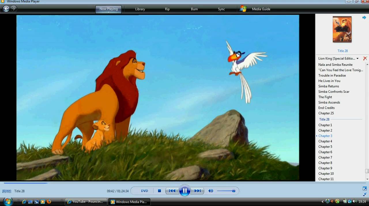Launch Internet Explorer from quick launch
The width and height of the screenshot is (369, 206).
pos(24,202)
